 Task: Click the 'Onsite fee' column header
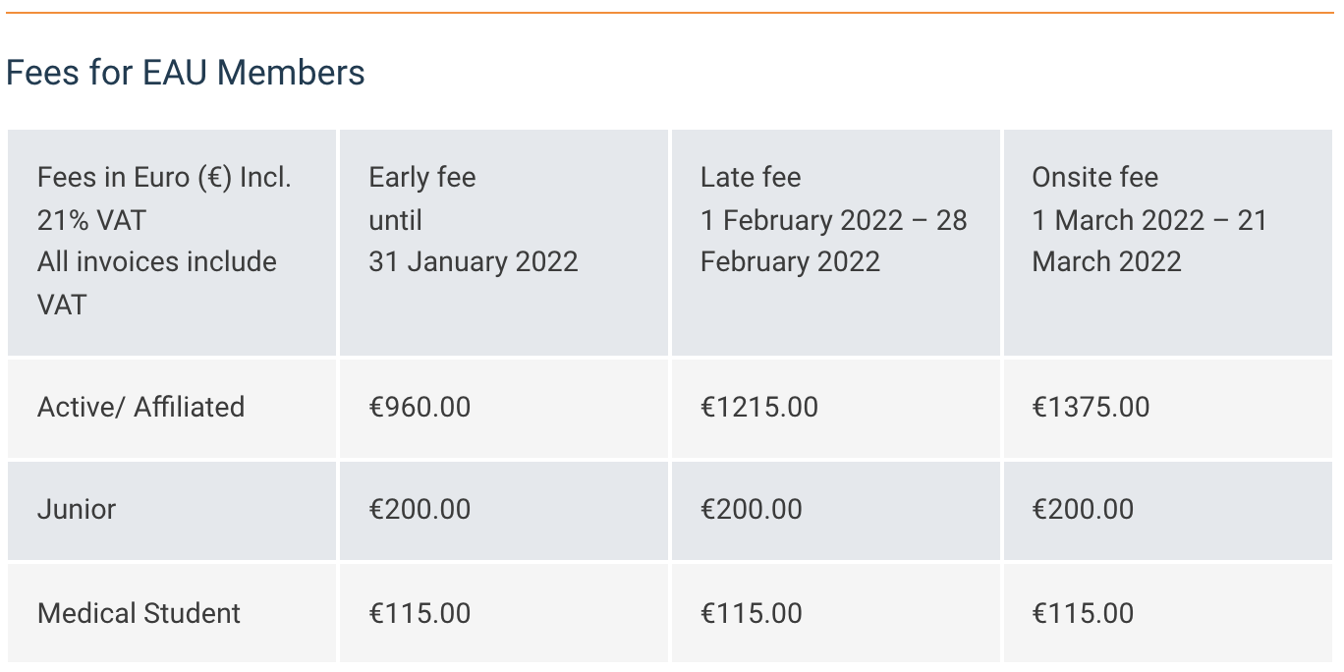(1094, 178)
